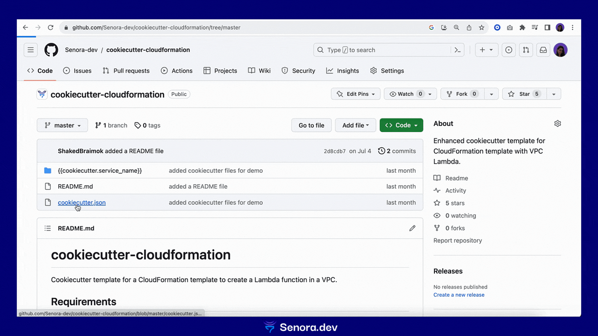Image resolution: width=598 pixels, height=336 pixels.
Task: Open README outline list icon
Action: 48,228
